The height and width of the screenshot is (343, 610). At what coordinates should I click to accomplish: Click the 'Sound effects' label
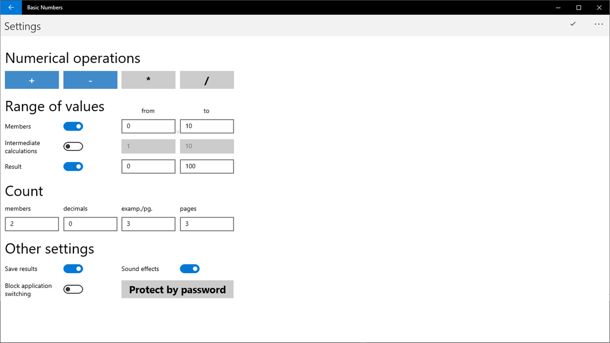[x=140, y=269]
